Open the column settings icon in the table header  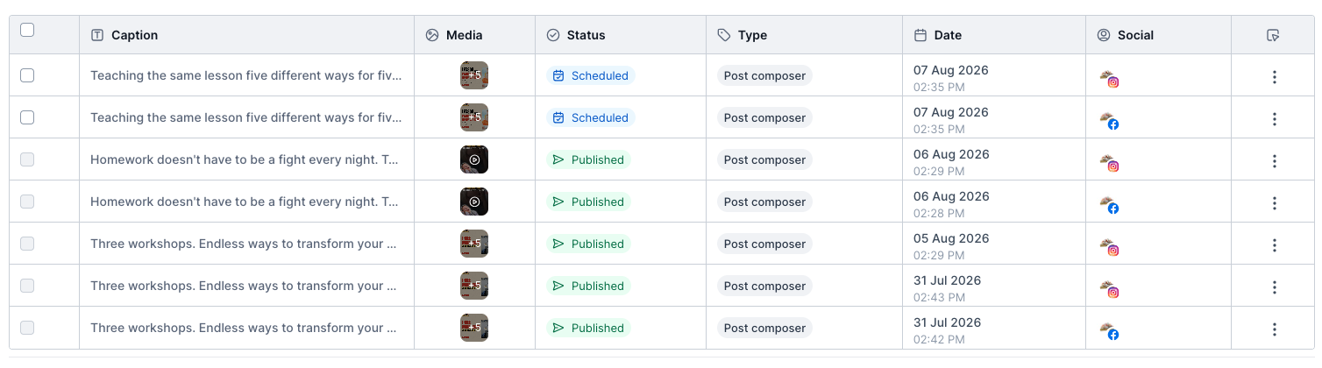coord(1274,35)
